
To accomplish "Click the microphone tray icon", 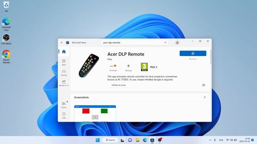I will click(x=215, y=140).
